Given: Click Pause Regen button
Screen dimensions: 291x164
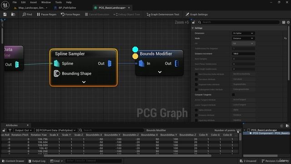Looking at the screenshot, I should 46,14.
